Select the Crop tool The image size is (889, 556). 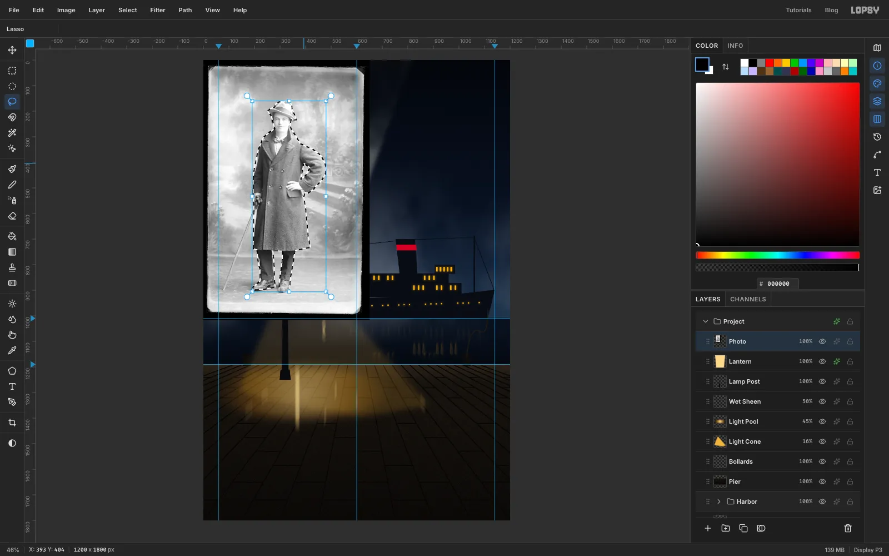coord(12,423)
